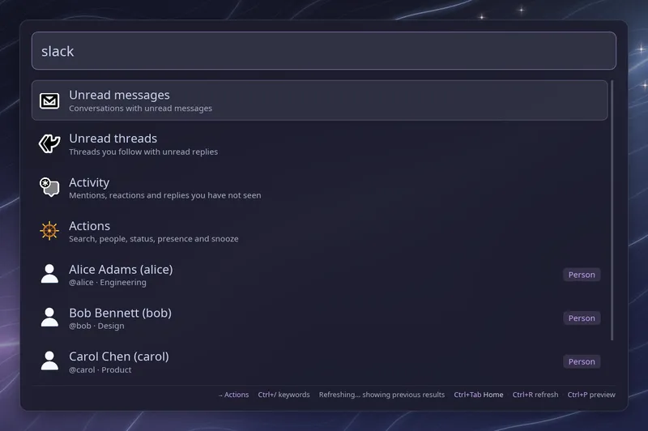Click the Activity speech bubble icon
Image resolution: width=648 pixels, height=431 pixels.
[49, 187]
